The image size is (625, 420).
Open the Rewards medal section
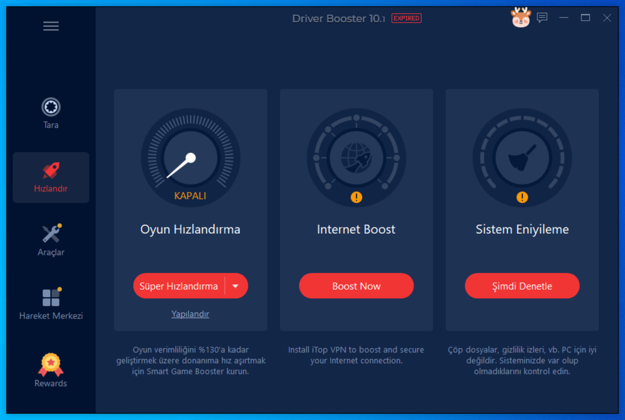[x=51, y=370]
